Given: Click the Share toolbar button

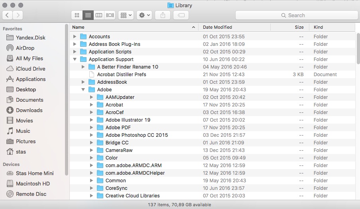Looking at the screenshot, I should 163,15.
